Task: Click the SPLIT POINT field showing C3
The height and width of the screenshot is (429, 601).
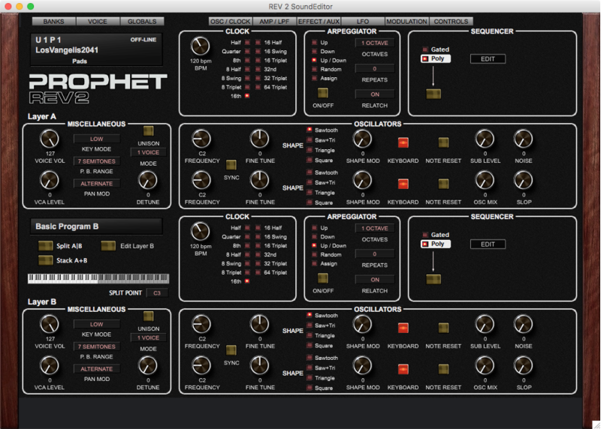Action: pyautogui.click(x=157, y=292)
